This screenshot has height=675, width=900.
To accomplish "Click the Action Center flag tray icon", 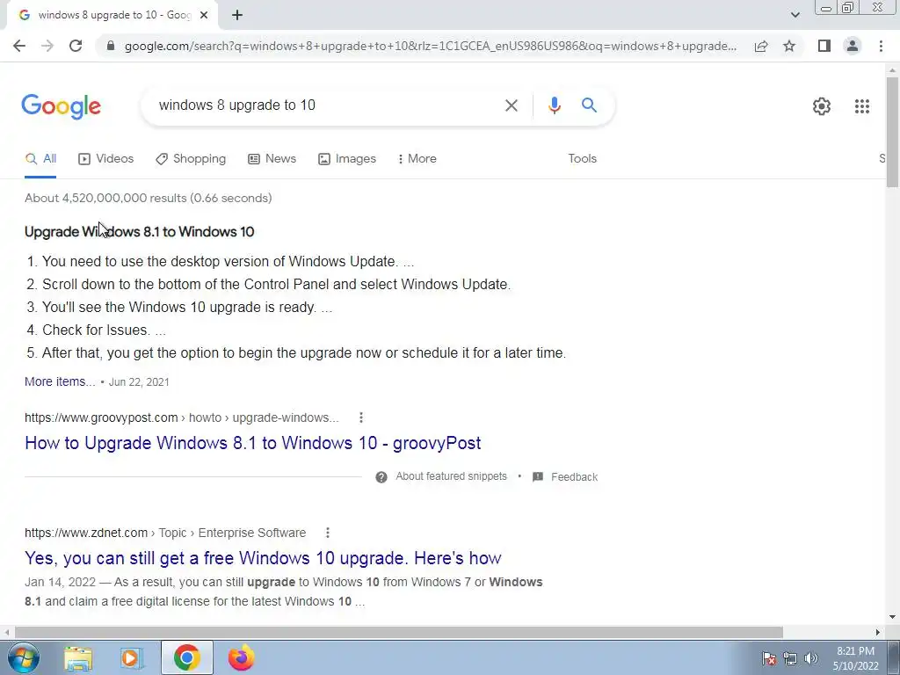I will pos(769,658).
